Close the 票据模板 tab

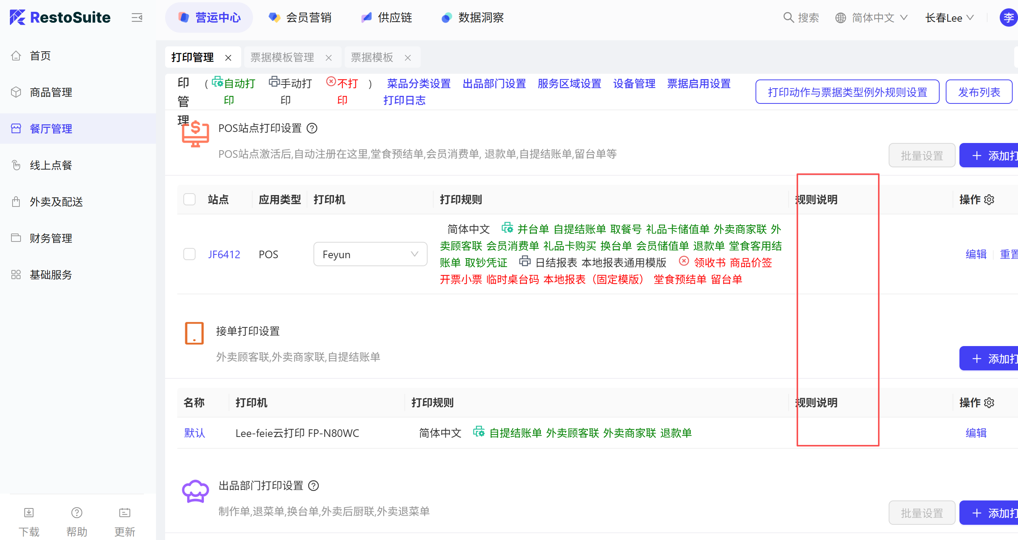tap(408, 58)
